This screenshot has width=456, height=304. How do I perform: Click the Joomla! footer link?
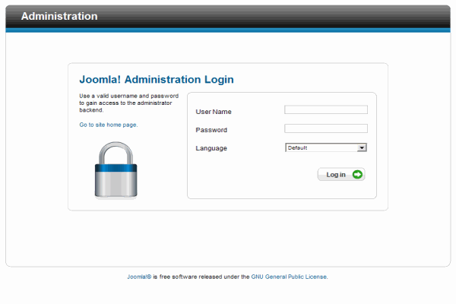pyautogui.click(x=139, y=277)
